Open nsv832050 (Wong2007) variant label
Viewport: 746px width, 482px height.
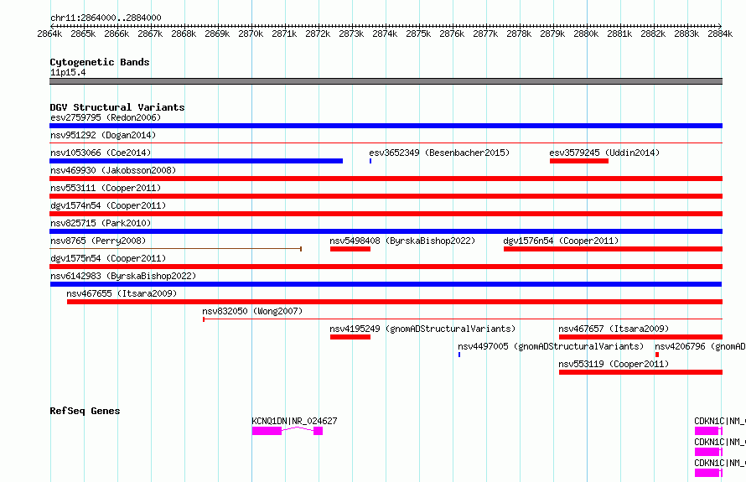coord(252,311)
